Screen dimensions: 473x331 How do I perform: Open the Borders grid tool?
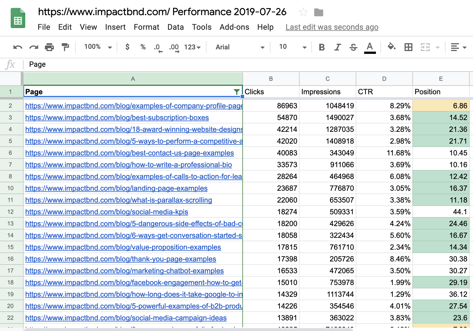(408, 47)
